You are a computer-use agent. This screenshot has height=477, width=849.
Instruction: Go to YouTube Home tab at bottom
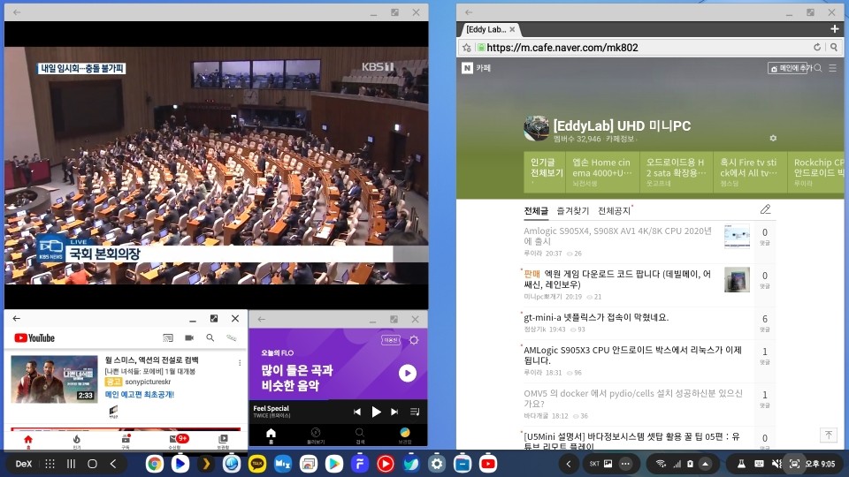pos(28,441)
